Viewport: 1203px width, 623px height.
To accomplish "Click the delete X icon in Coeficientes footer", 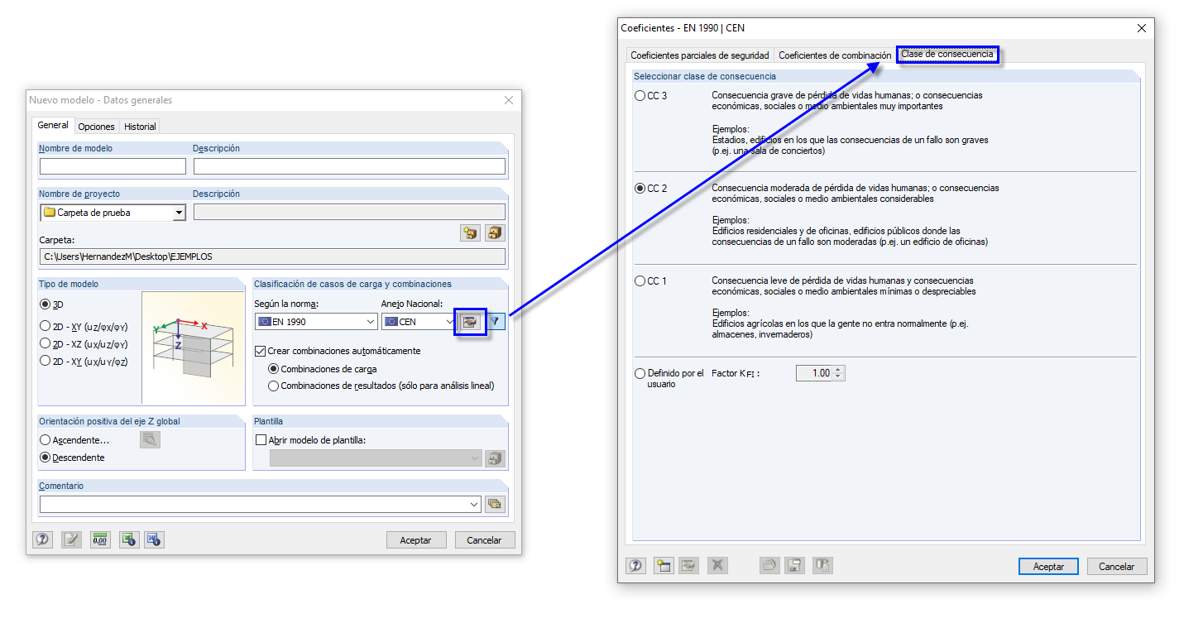I will click(717, 566).
